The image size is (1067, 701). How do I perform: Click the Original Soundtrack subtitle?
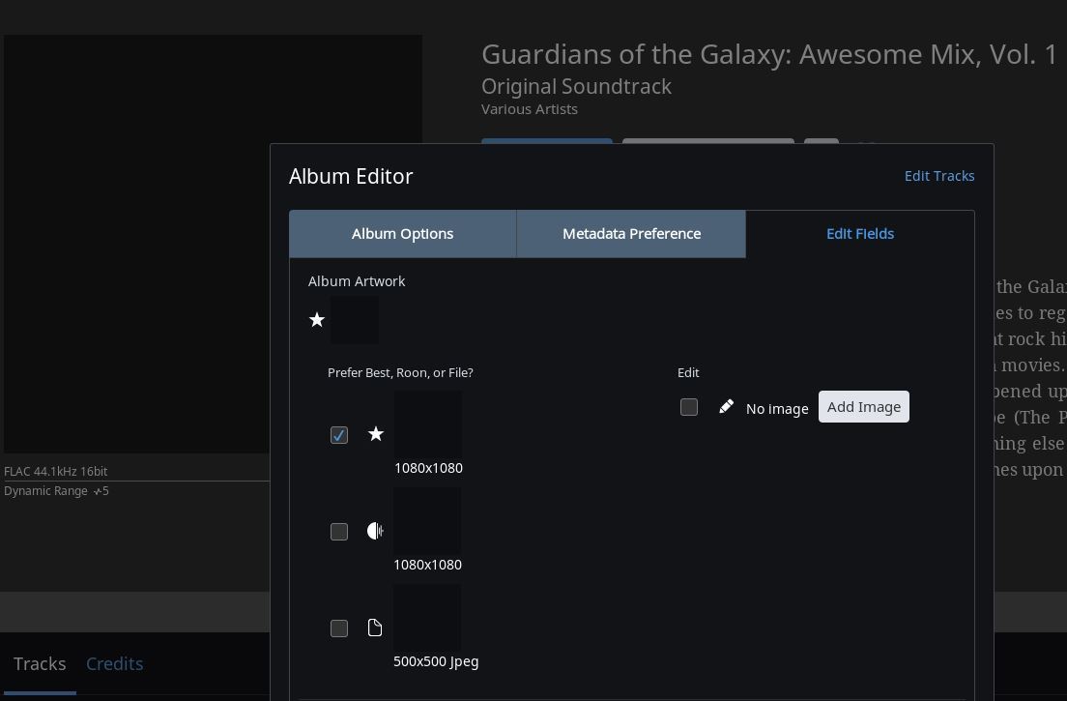pos(576,86)
